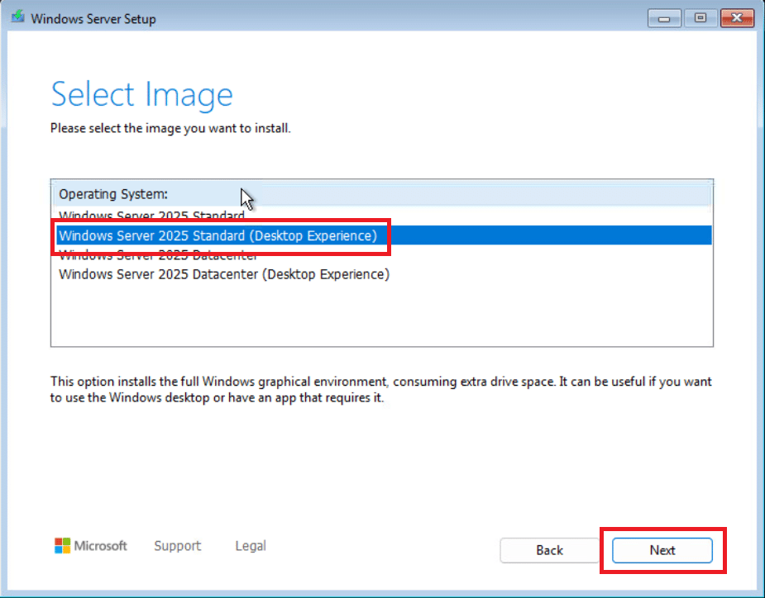
Task: Choose Windows Server 2025 Datacenter core entry
Action: [x=381, y=254]
